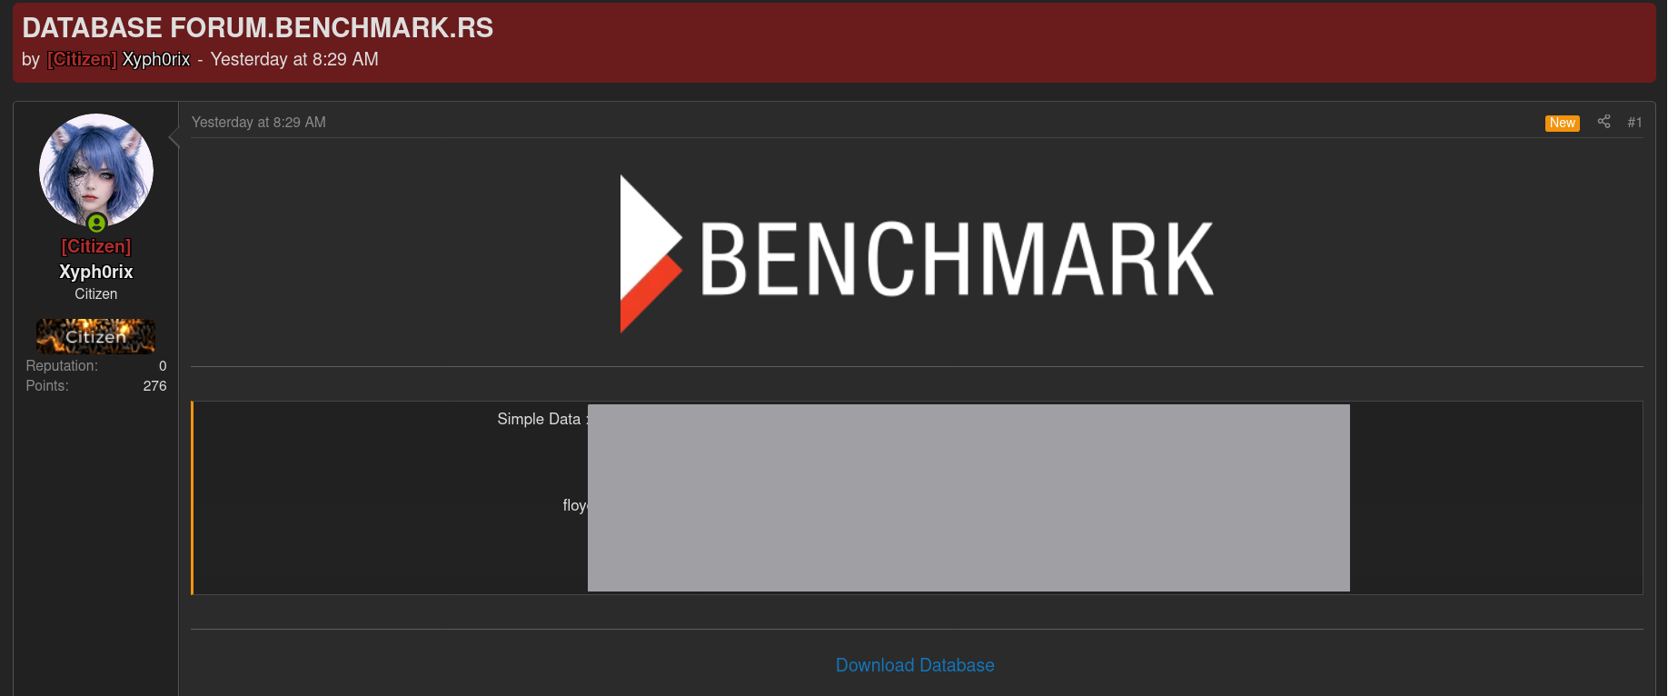Click the Benchmark arrow logo mark
This screenshot has height=696, width=1668.
click(650, 254)
